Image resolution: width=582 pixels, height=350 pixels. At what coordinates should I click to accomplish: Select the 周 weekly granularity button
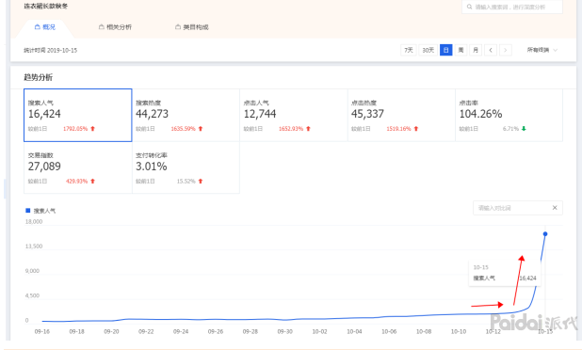coord(461,50)
